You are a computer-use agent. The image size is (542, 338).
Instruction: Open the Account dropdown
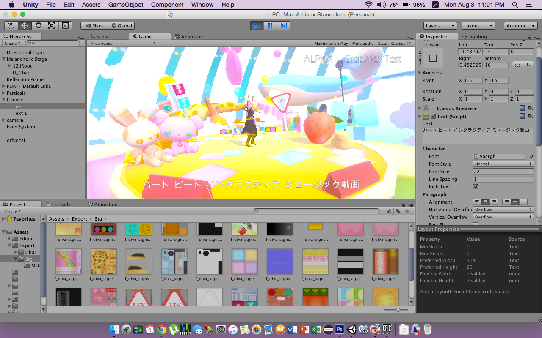[x=521, y=26]
